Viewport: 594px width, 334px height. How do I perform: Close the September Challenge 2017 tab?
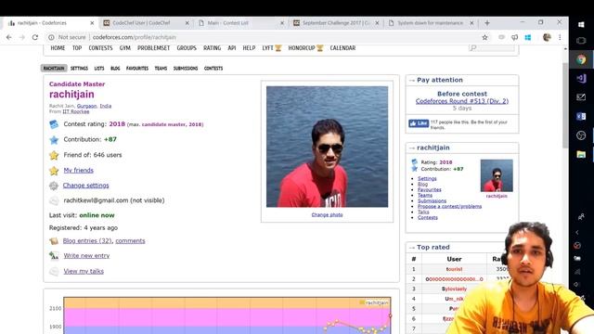pyautogui.click(x=378, y=23)
